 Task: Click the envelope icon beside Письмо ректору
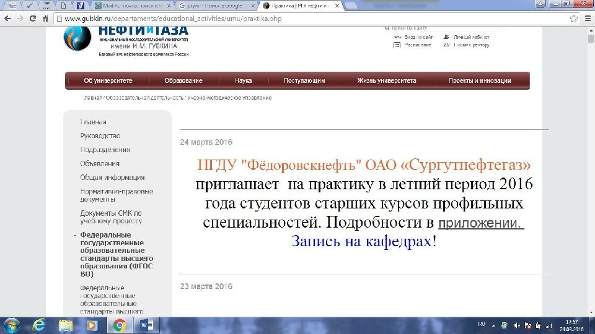447,45
